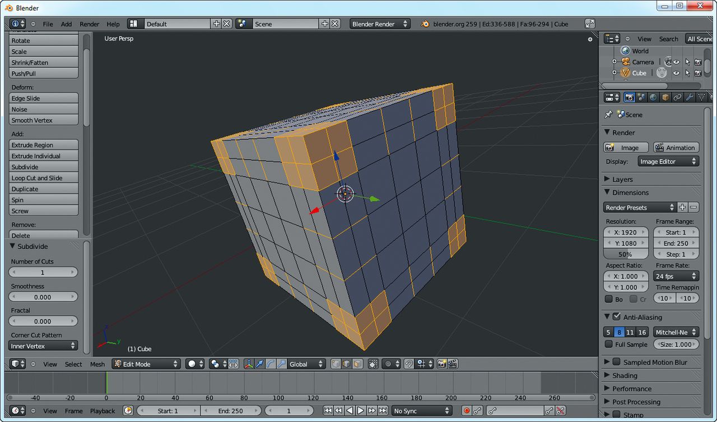Jump to the first frame
Image resolution: width=717 pixels, height=422 pixels.
pyautogui.click(x=328, y=411)
